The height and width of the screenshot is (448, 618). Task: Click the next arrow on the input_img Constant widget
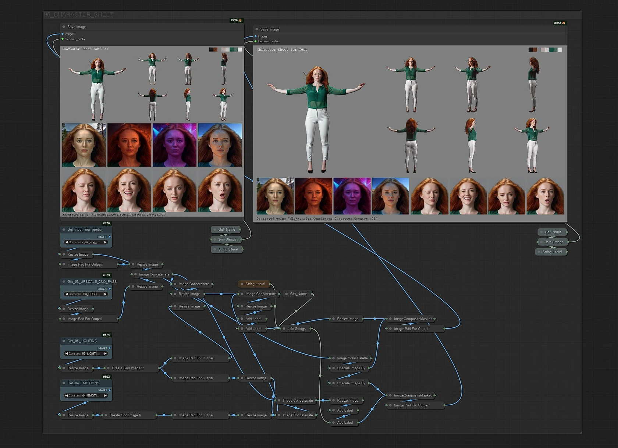coord(105,242)
